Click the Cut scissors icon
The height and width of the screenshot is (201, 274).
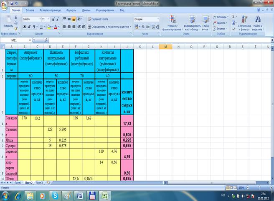(x=16, y=17)
